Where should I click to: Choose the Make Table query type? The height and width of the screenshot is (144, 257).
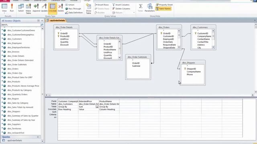pyautogui.click(x=29, y=9)
